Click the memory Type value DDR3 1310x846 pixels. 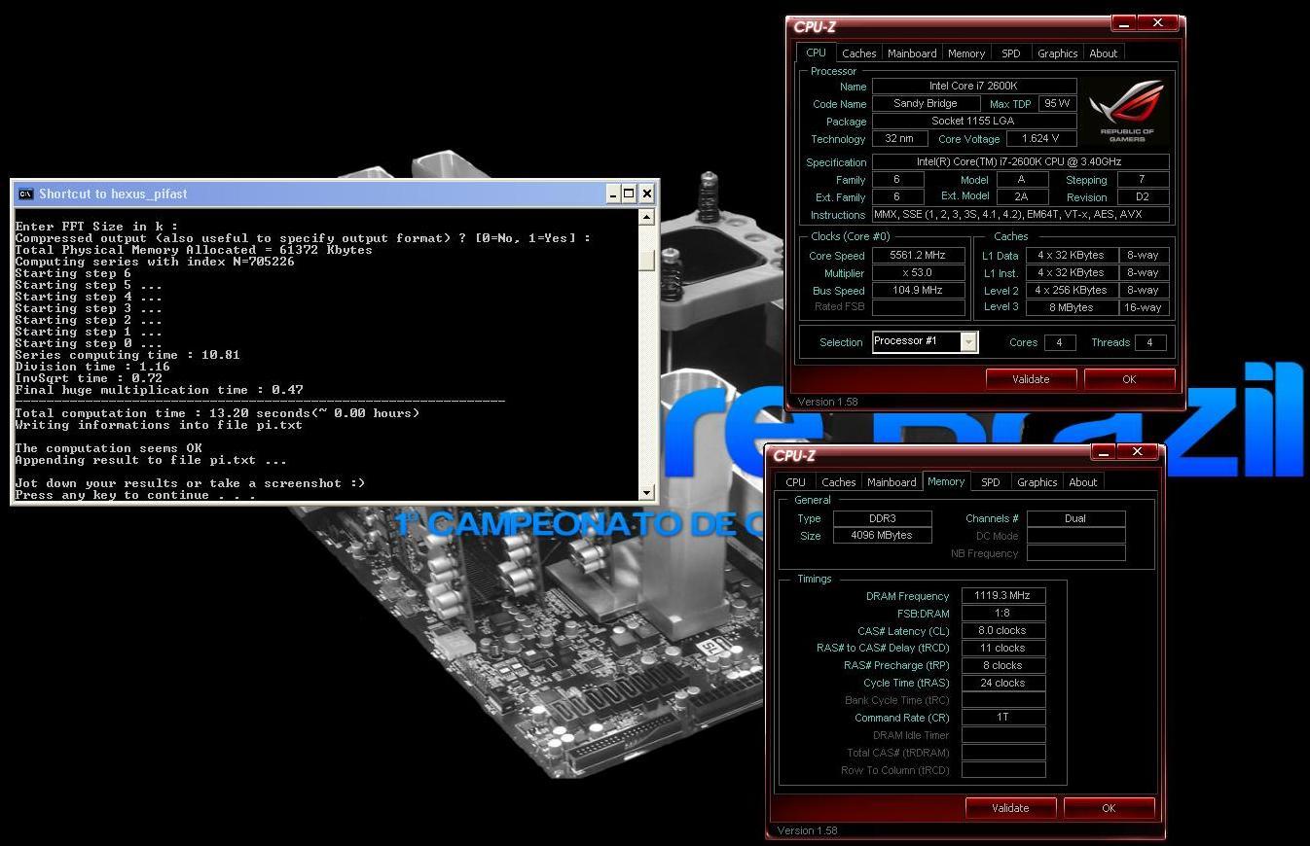884,518
